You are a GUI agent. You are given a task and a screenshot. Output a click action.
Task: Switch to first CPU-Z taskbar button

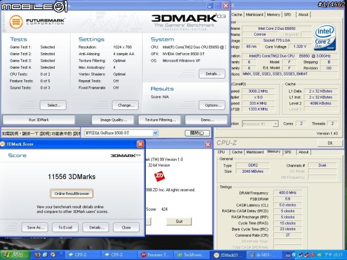(x=81, y=255)
